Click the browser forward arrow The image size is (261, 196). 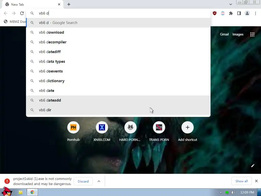tap(14, 13)
